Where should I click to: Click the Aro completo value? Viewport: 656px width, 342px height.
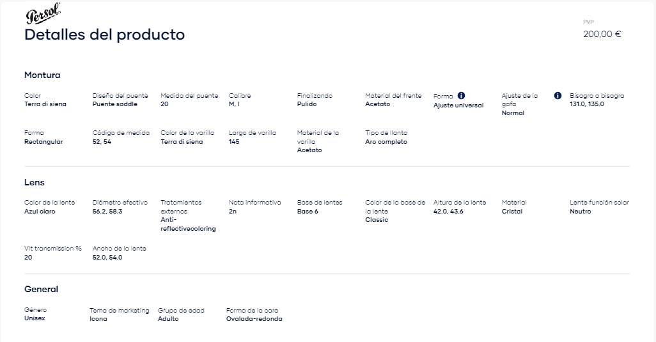pos(386,142)
